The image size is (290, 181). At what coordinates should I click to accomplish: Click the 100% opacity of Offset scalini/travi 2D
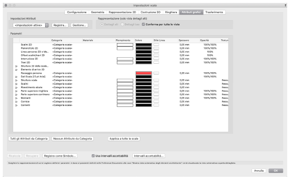click(210, 55)
